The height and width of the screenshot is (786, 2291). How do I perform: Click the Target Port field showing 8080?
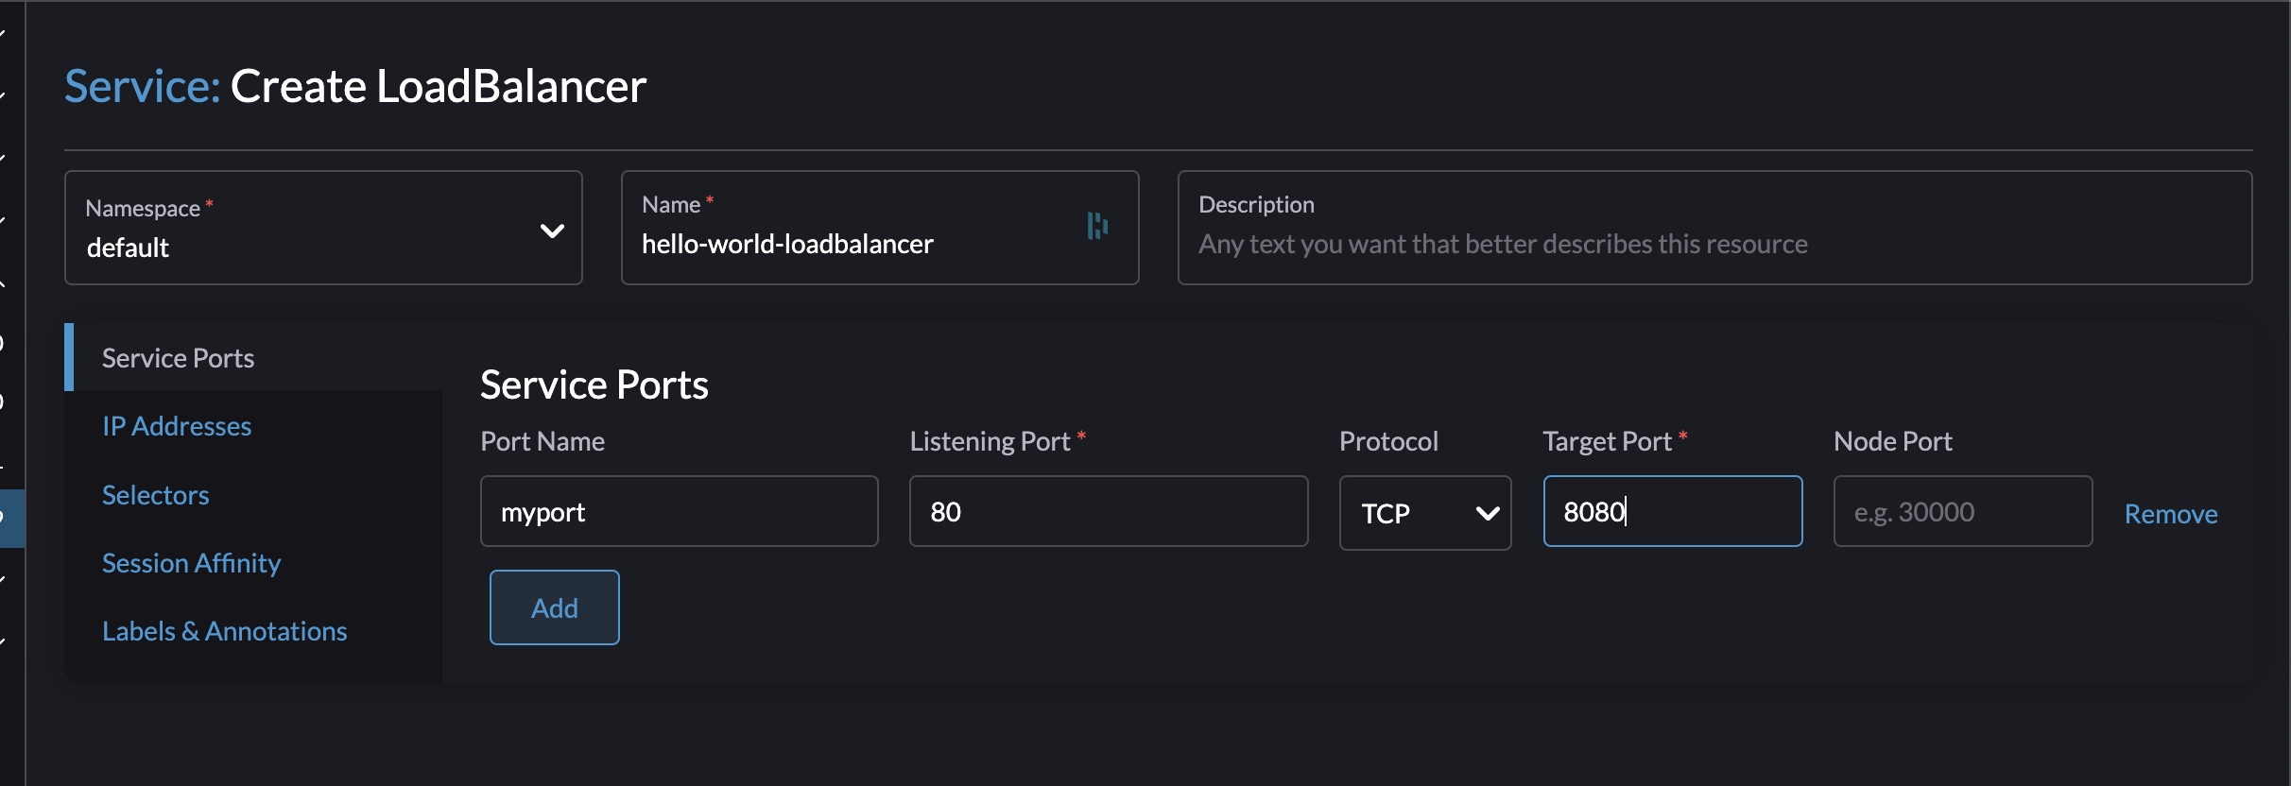click(x=1672, y=511)
